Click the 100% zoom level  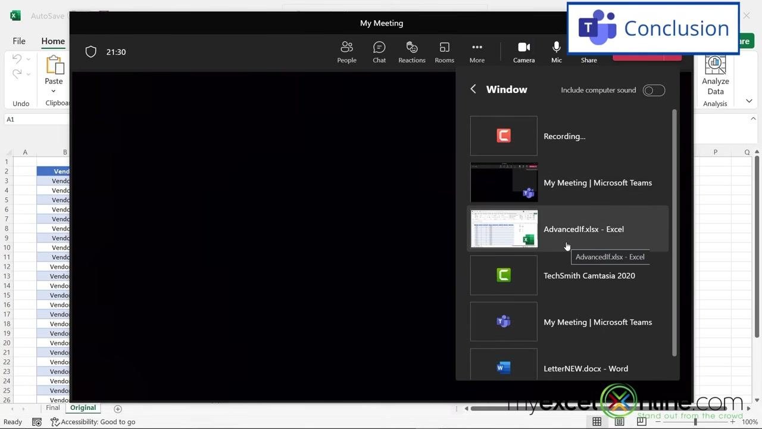(x=749, y=422)
